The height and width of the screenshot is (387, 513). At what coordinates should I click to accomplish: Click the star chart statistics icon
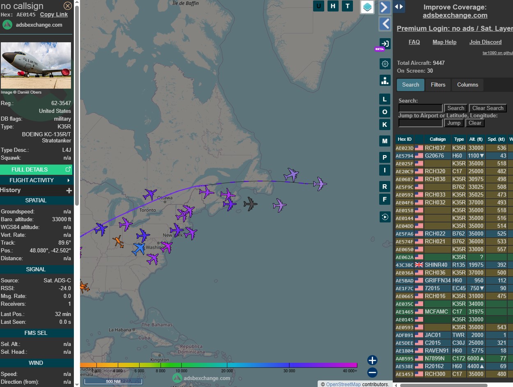[385, 80]
